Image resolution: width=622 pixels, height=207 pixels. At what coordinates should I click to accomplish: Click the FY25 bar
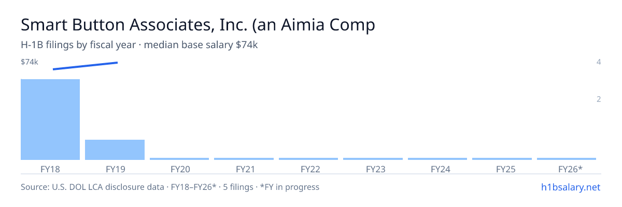(502, 159)
